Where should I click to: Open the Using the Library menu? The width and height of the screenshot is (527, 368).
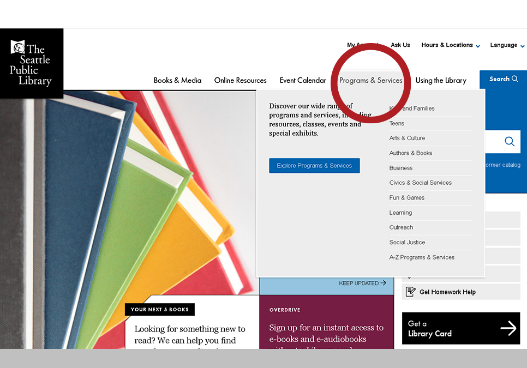(x=441, y=80)
